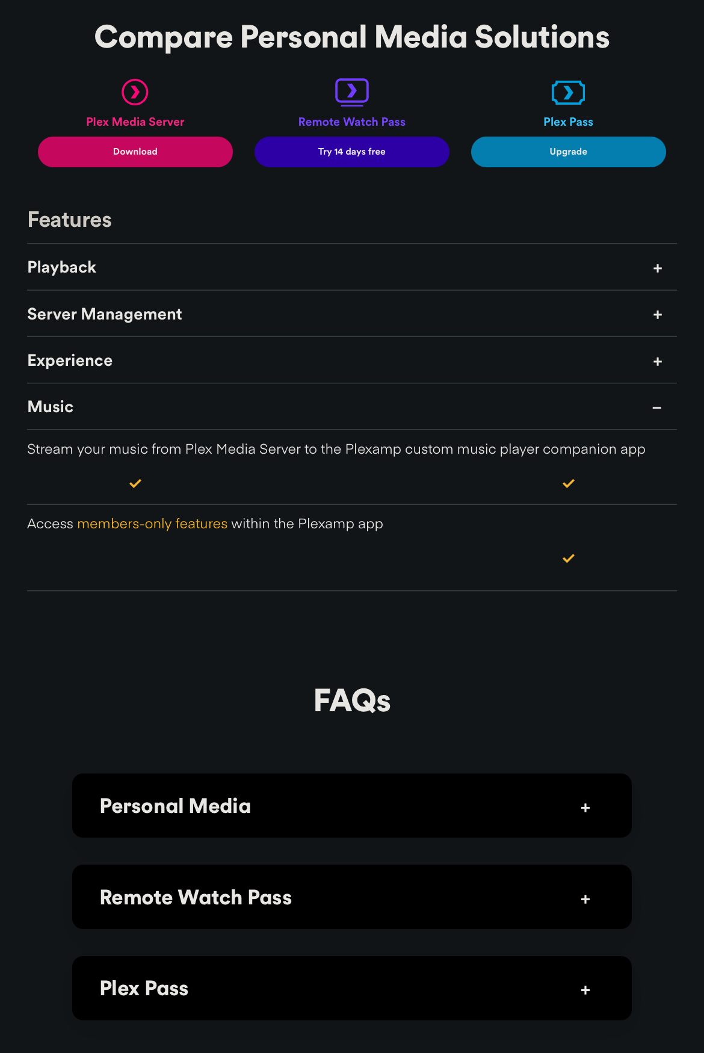Open the members-only features link
This screenshot has width=704, height=1053.
point(152,523)
